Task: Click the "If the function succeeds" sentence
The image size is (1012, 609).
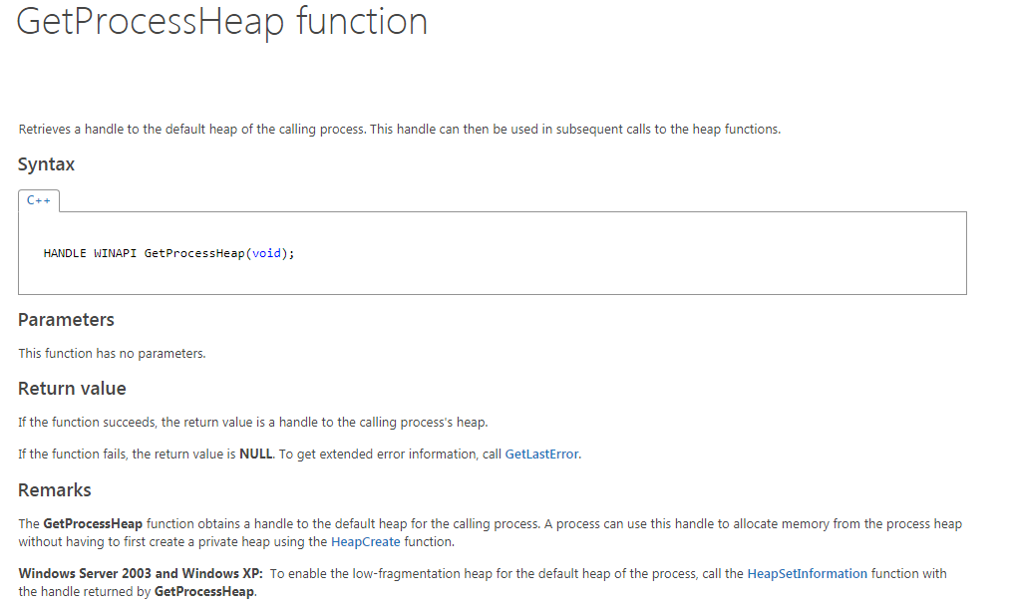Action: [252, 423]
